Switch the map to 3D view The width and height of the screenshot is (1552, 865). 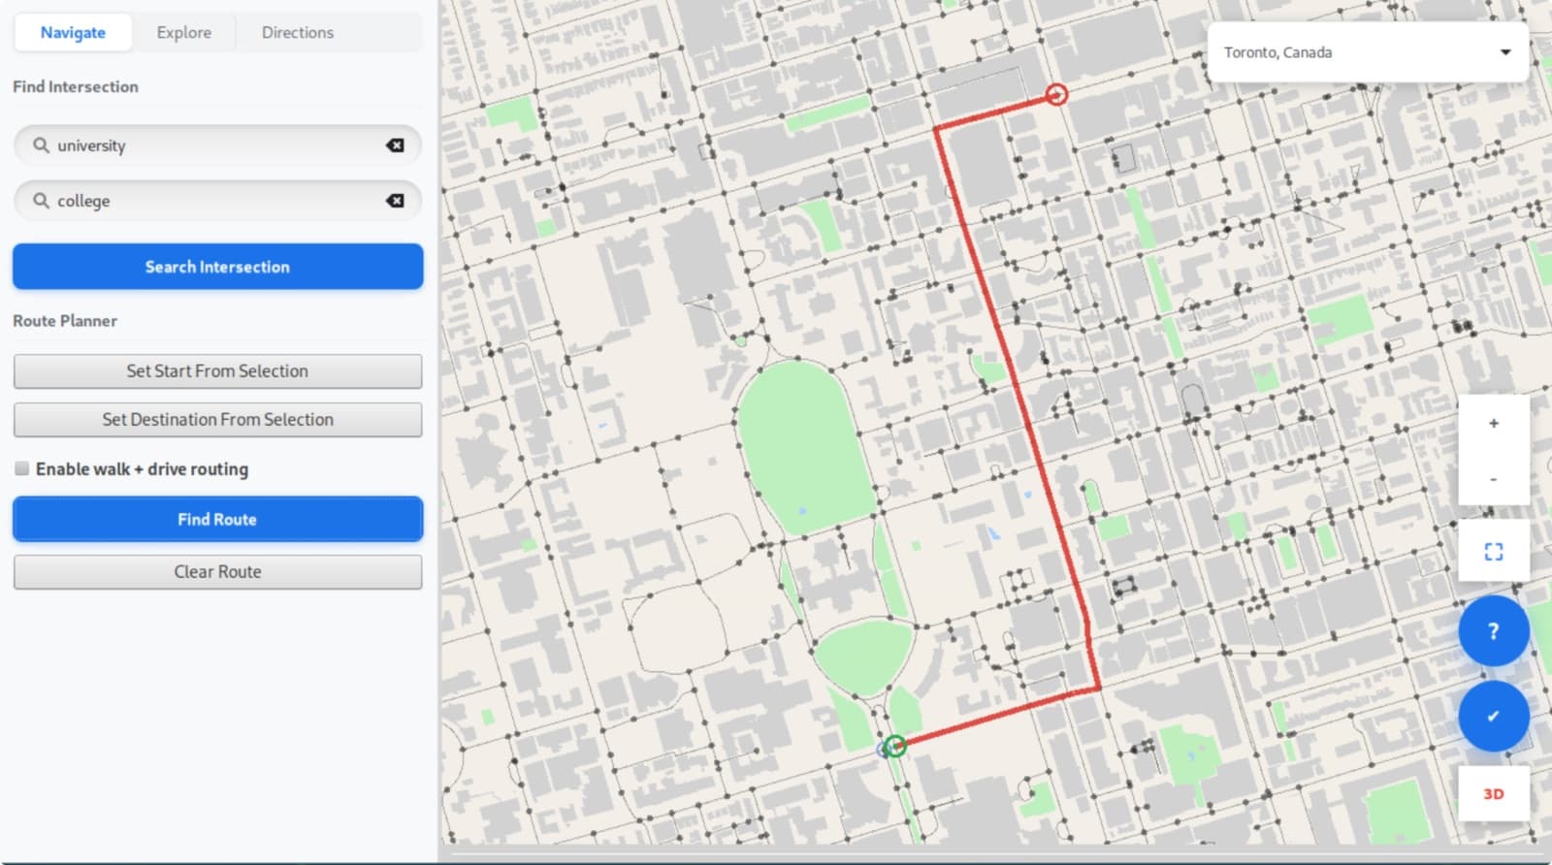(x=1494, y=794)
